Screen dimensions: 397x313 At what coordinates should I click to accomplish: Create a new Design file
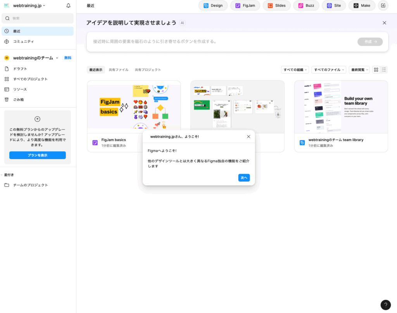(x=213, y=5)
